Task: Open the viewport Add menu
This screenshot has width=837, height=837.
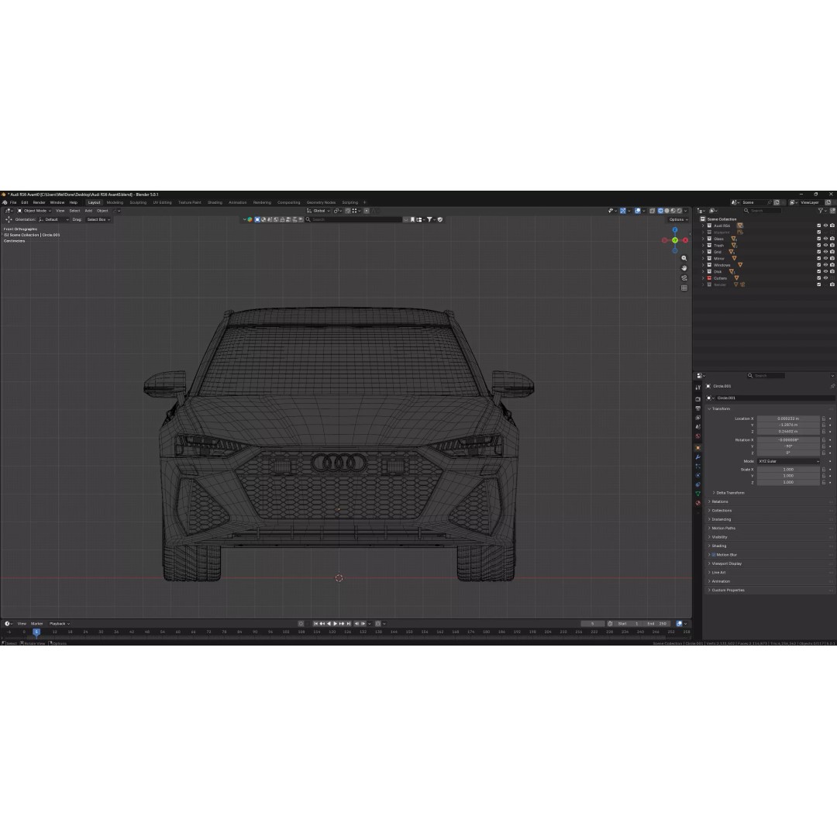Action: [88, 211]
